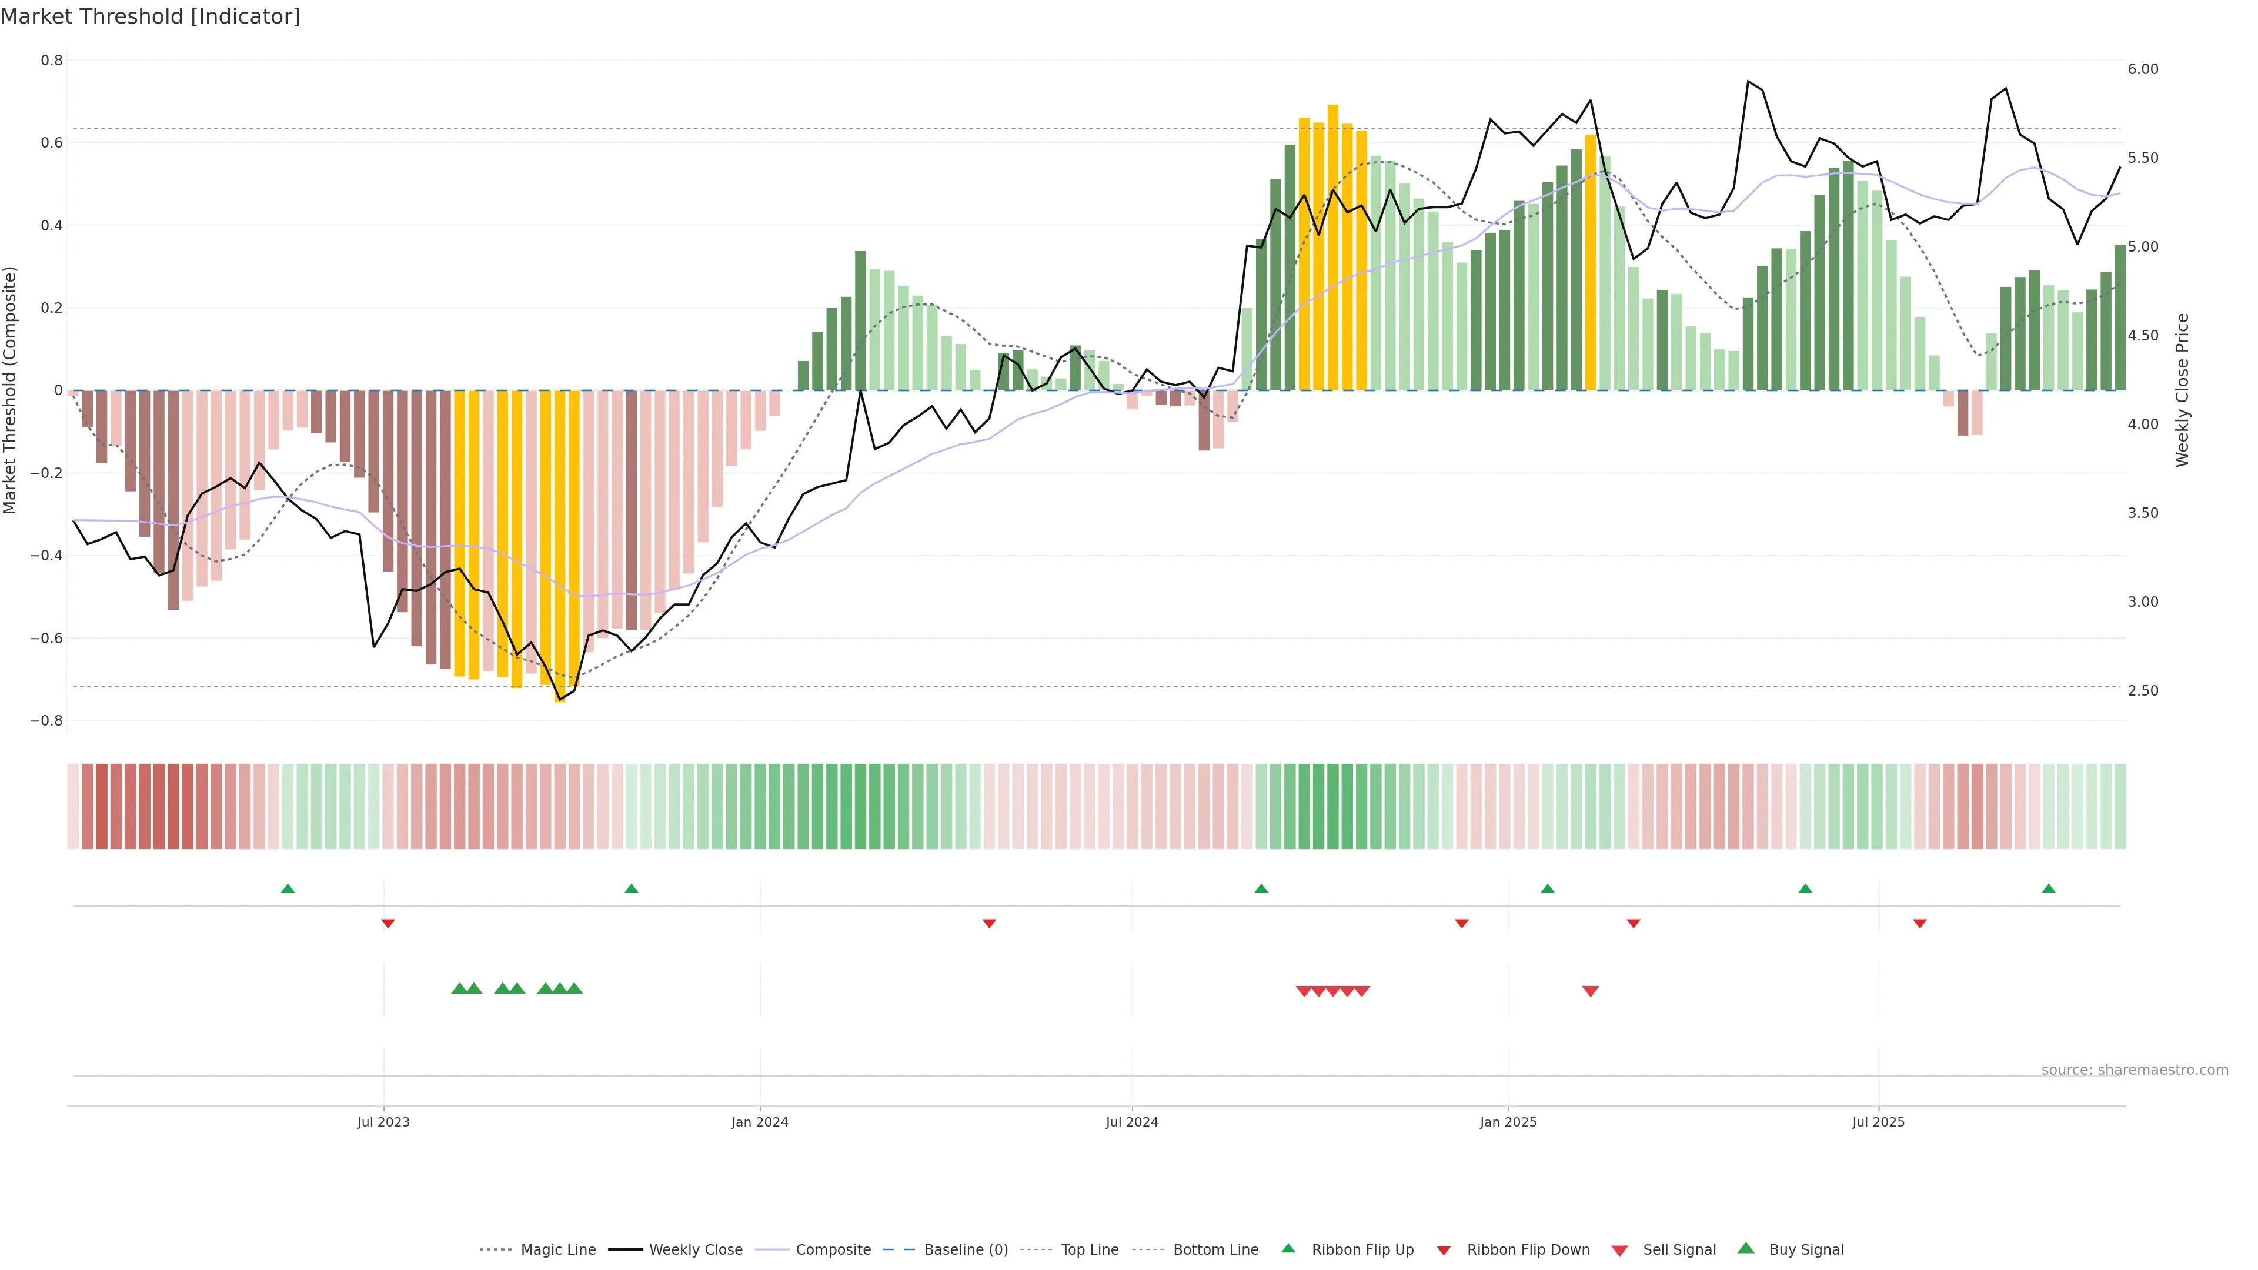Viewport: 2258px width, 1270px height.
Task: Click the Jan 2024 x-axis label
Action: tap(760, 1122)
